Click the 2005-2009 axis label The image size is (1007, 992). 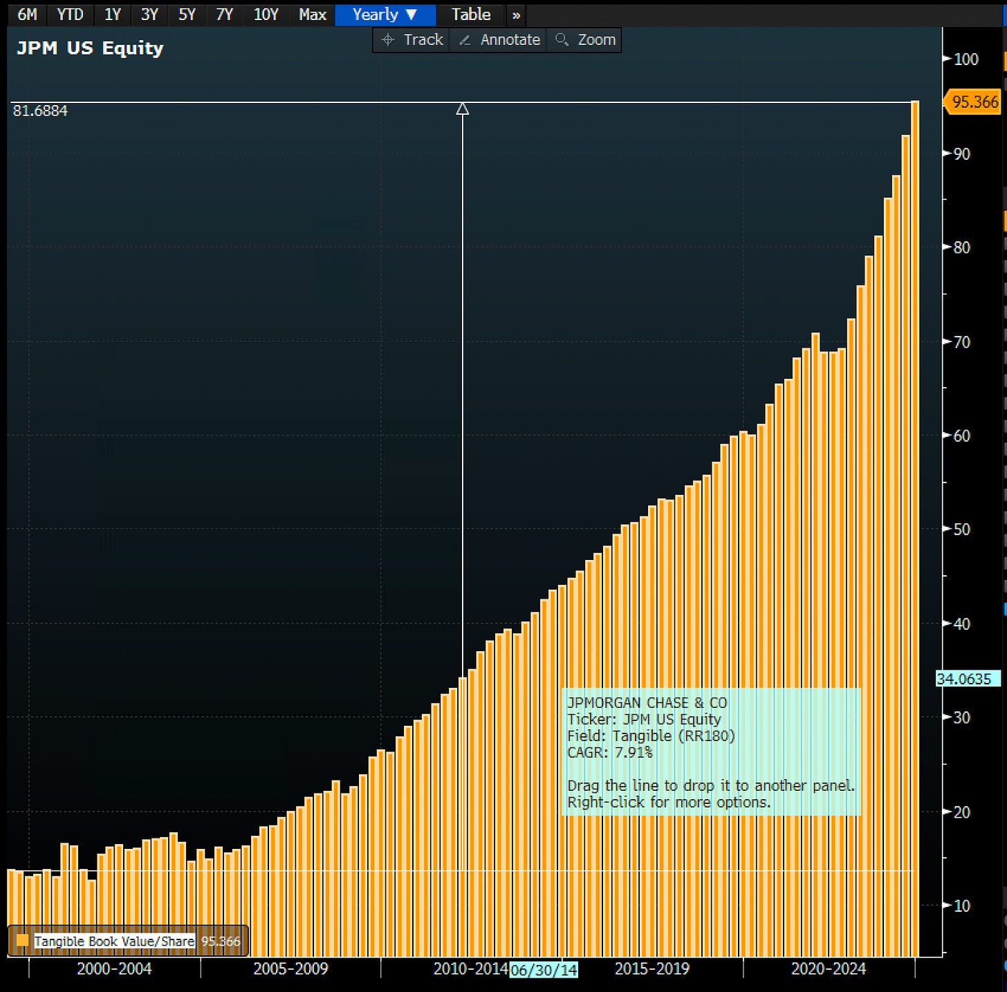[x=290, y=968]
